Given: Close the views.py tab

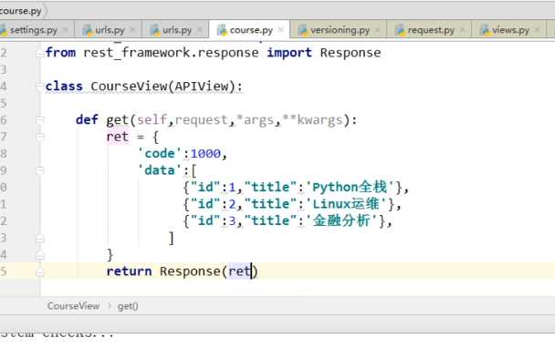Looking at the screenshot, I should [538, 30].
